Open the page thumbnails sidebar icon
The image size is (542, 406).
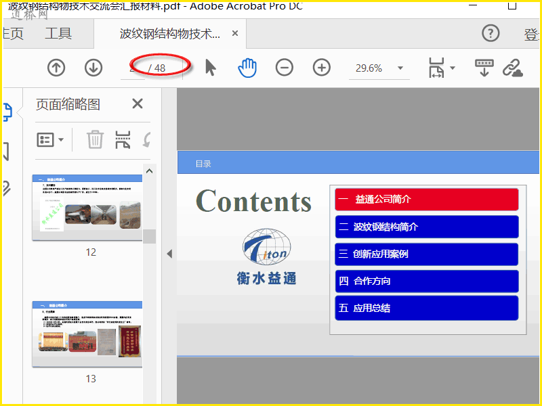click(x=7, y=112)
